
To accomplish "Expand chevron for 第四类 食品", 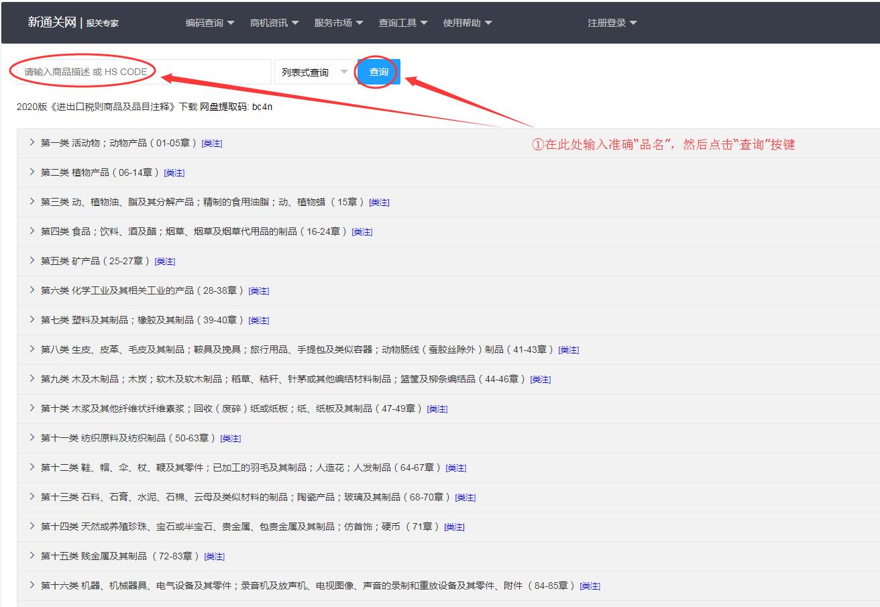I will 32,231.
